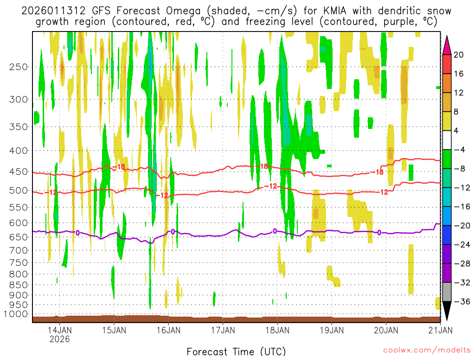Select the 17JAN time axis label
Image resolution: width=475 pixels, height=356 pixels.
click(223, 330)
